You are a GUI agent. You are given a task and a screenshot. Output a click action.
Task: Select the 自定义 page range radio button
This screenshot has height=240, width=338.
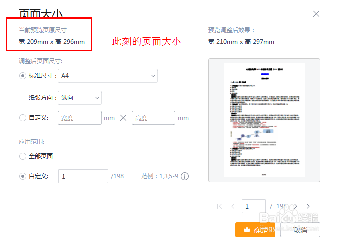point(23,176)
